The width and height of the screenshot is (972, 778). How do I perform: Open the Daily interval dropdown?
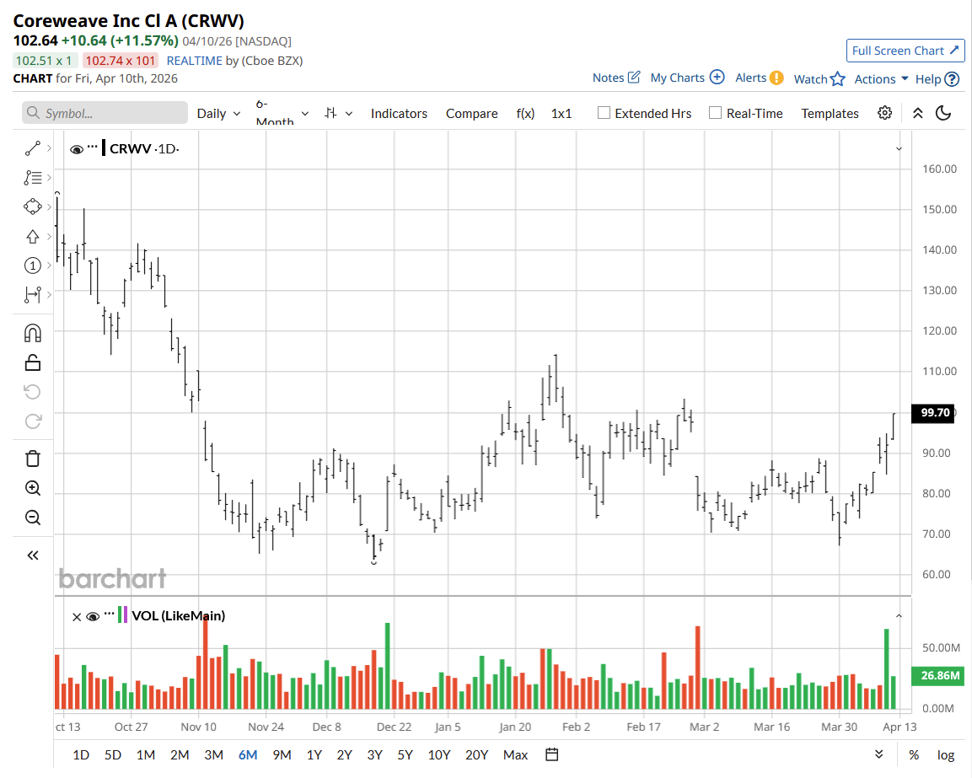click(218, 113)
